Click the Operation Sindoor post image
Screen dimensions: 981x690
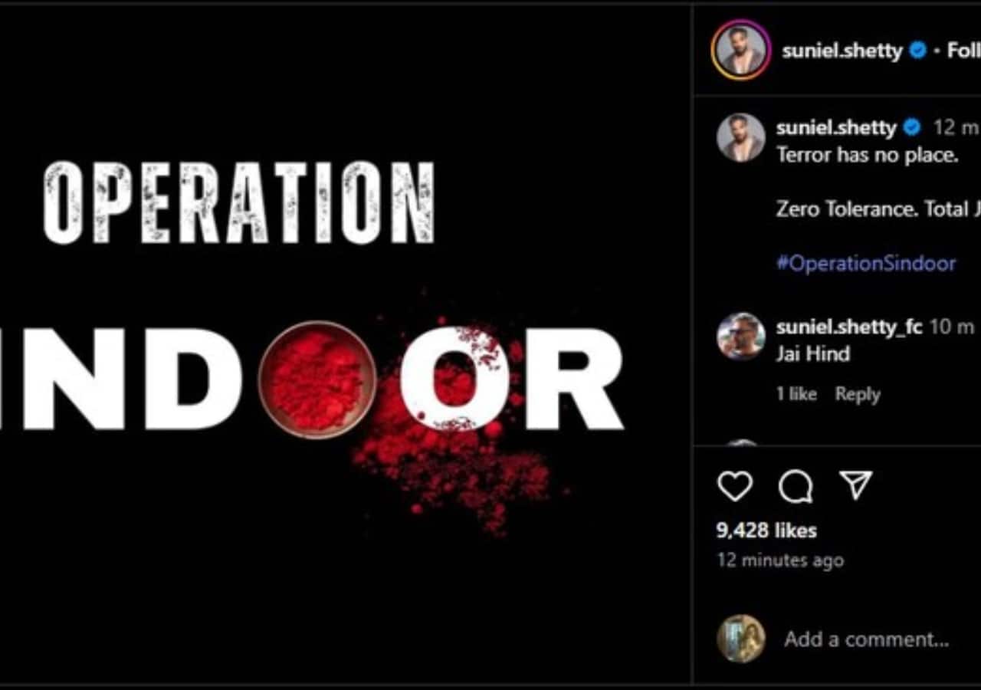[x=345, y=343]
